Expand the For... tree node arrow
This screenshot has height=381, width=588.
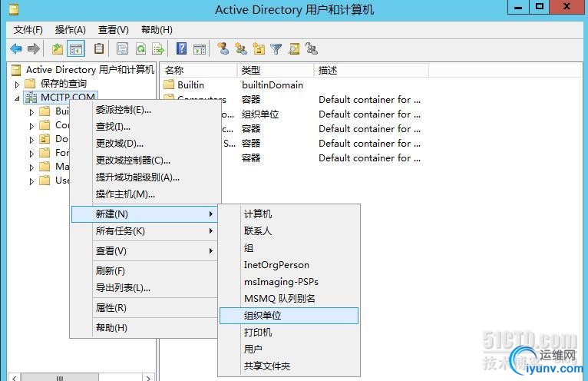point(32,154)
